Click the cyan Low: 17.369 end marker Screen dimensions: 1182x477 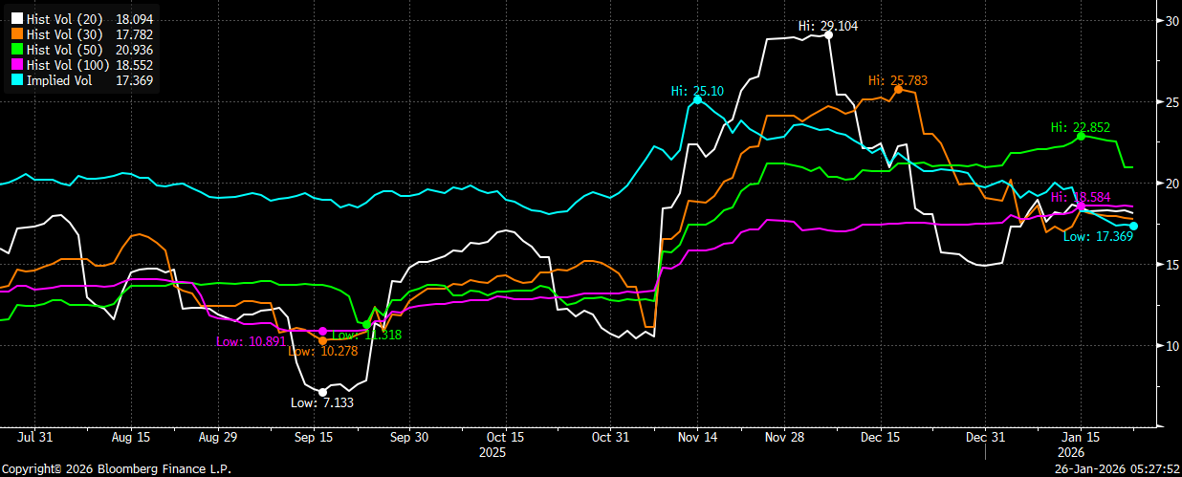pyautogui.click(x=1133, y=226)
